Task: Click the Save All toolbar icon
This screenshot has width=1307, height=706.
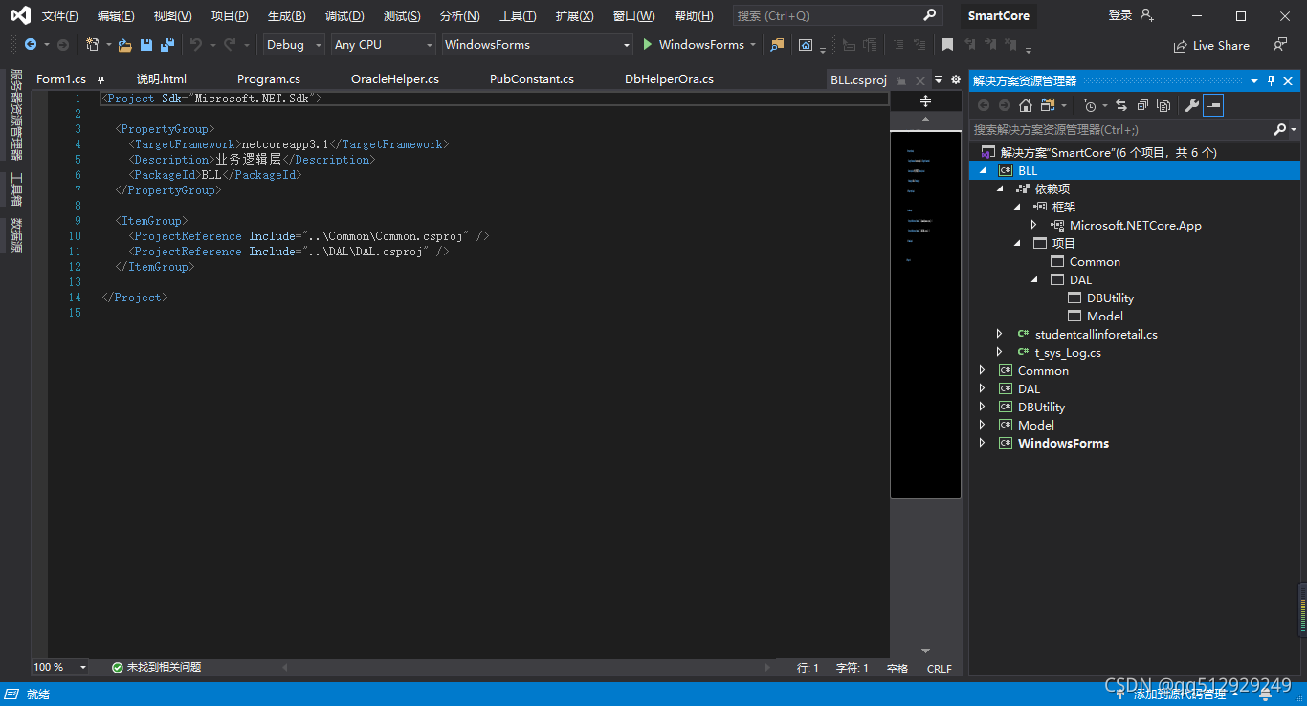Action: coord(167,45)
